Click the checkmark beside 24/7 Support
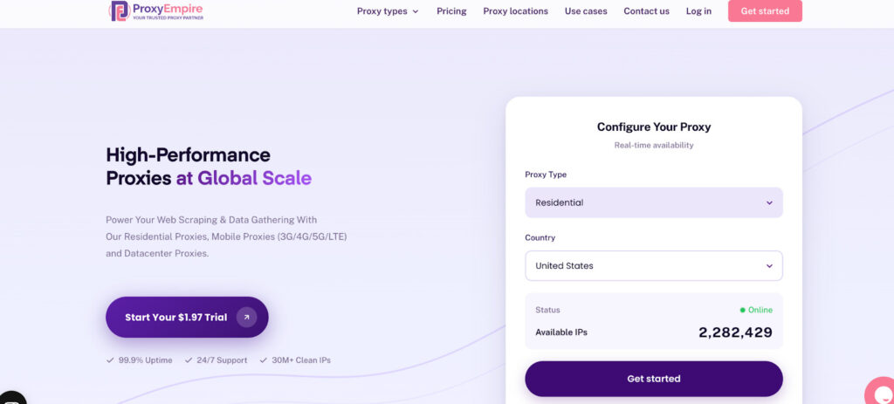894x404 pixels. [189, 360]
